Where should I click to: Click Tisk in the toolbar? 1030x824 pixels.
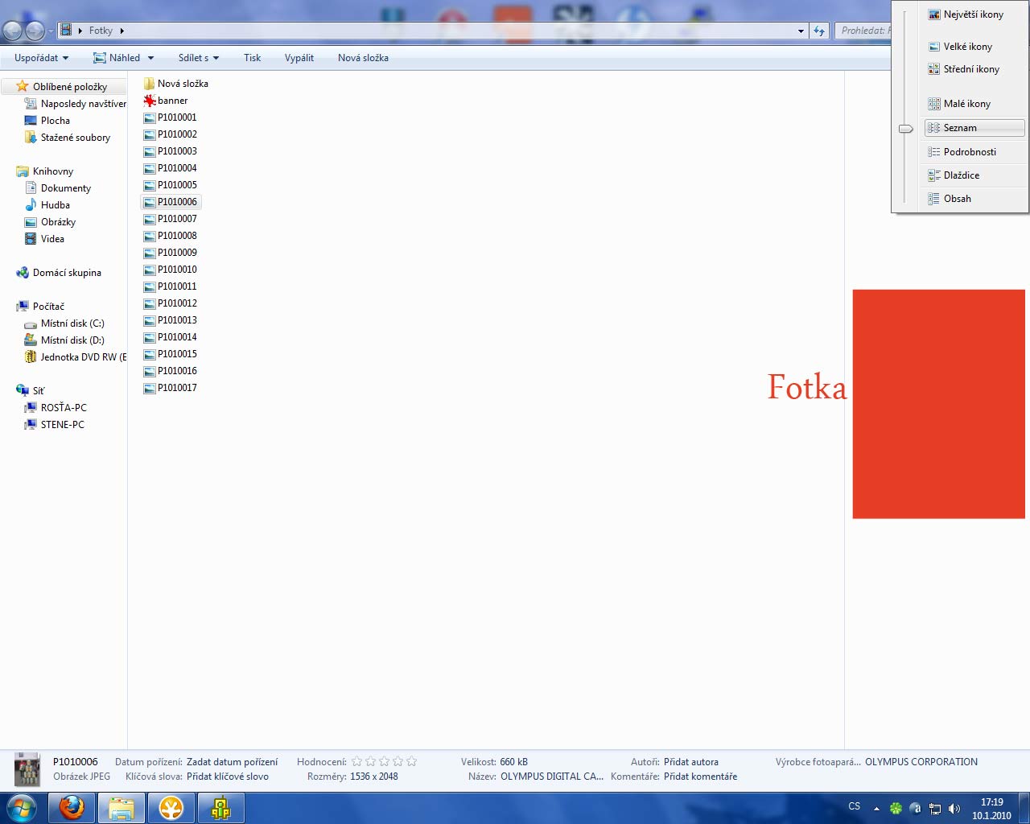click(x=253, y=58)
